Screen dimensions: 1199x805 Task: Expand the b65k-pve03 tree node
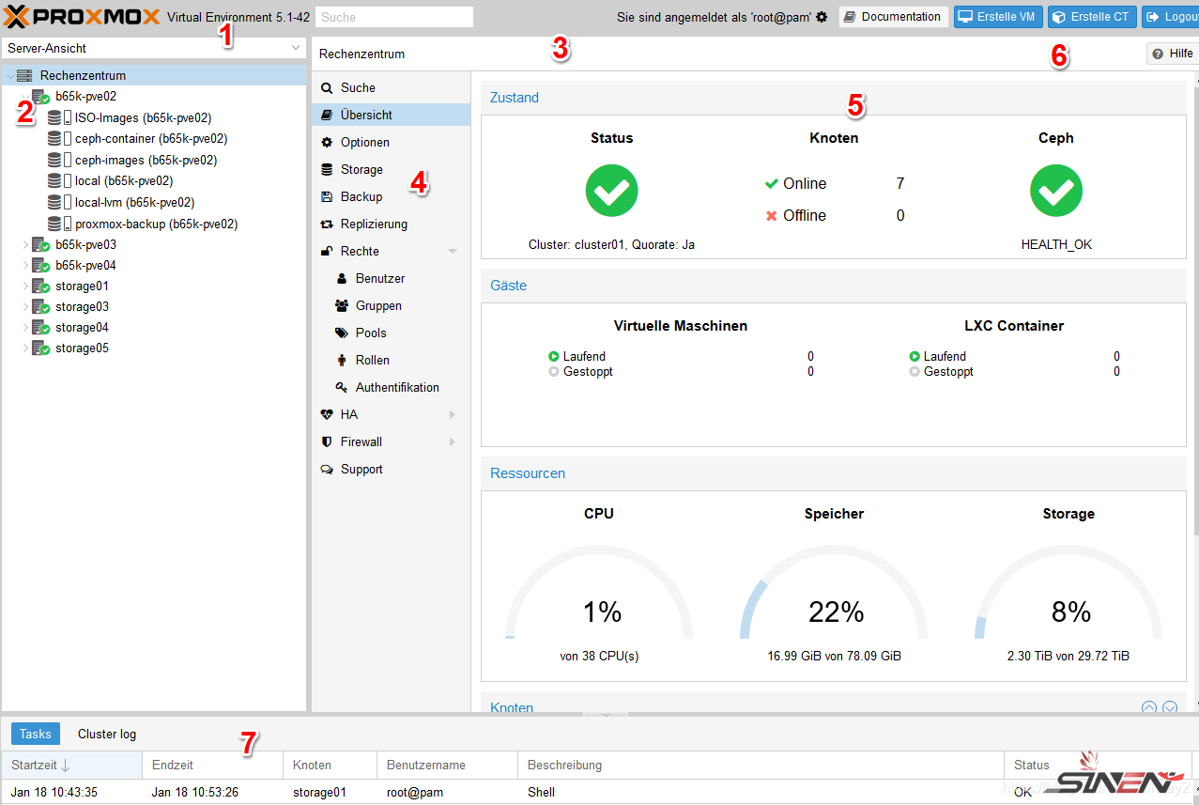(25, 244)
